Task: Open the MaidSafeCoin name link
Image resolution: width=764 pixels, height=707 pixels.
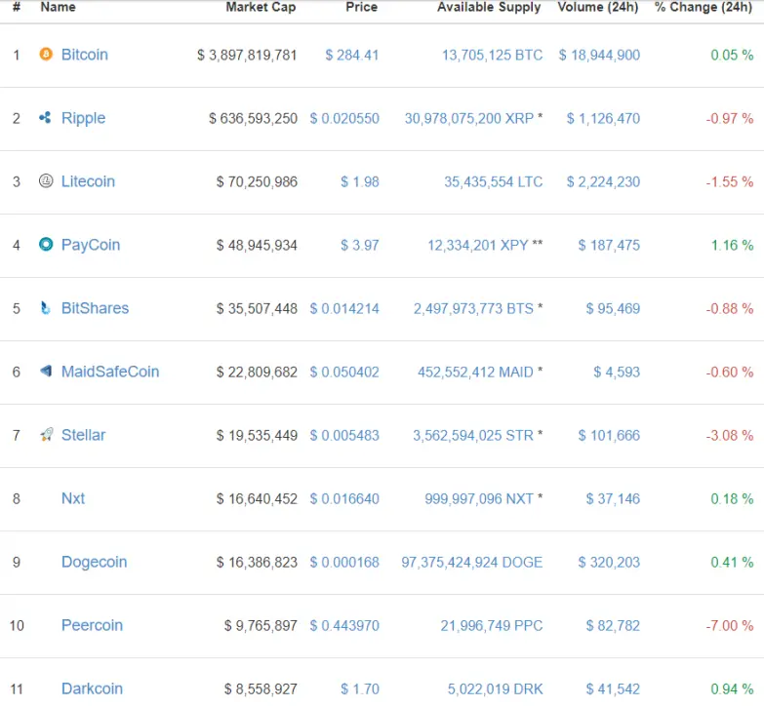Action: point(110,372)
